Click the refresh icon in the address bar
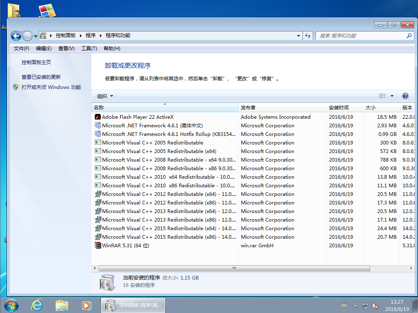The height and width of the screenshot is (313, 418). pos(308,36)
